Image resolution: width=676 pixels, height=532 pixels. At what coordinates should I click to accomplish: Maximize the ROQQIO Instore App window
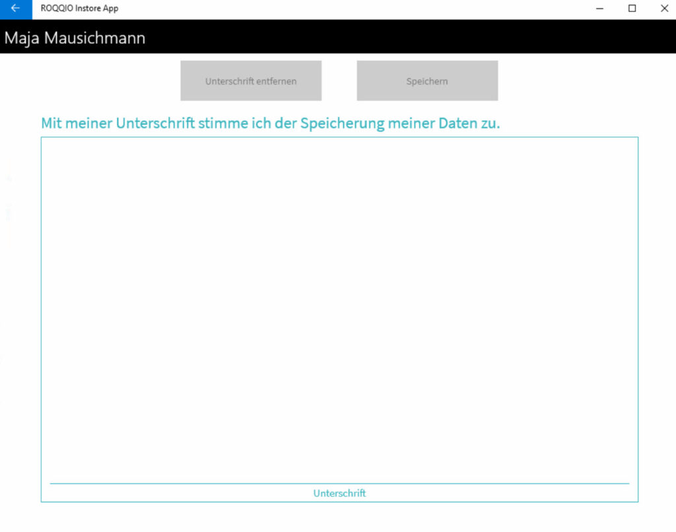pyautogui.click(x=632, y=9)
